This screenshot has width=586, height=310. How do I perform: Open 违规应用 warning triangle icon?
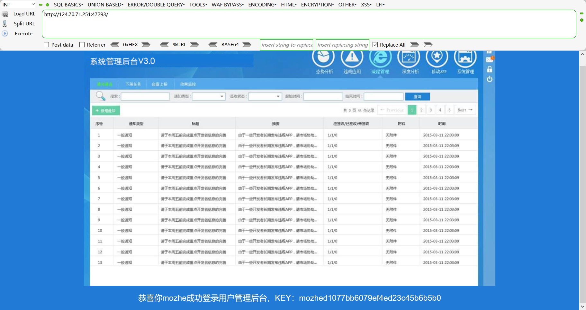[x=352, y=58]
